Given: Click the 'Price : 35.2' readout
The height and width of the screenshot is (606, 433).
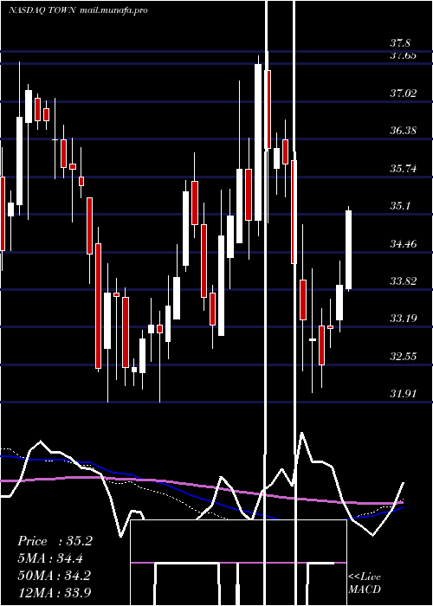Looking at the screenshot, I should tap(55, 541).
